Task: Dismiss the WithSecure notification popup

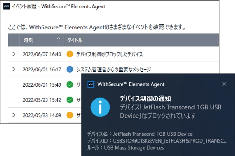Action: pos(224,84)
